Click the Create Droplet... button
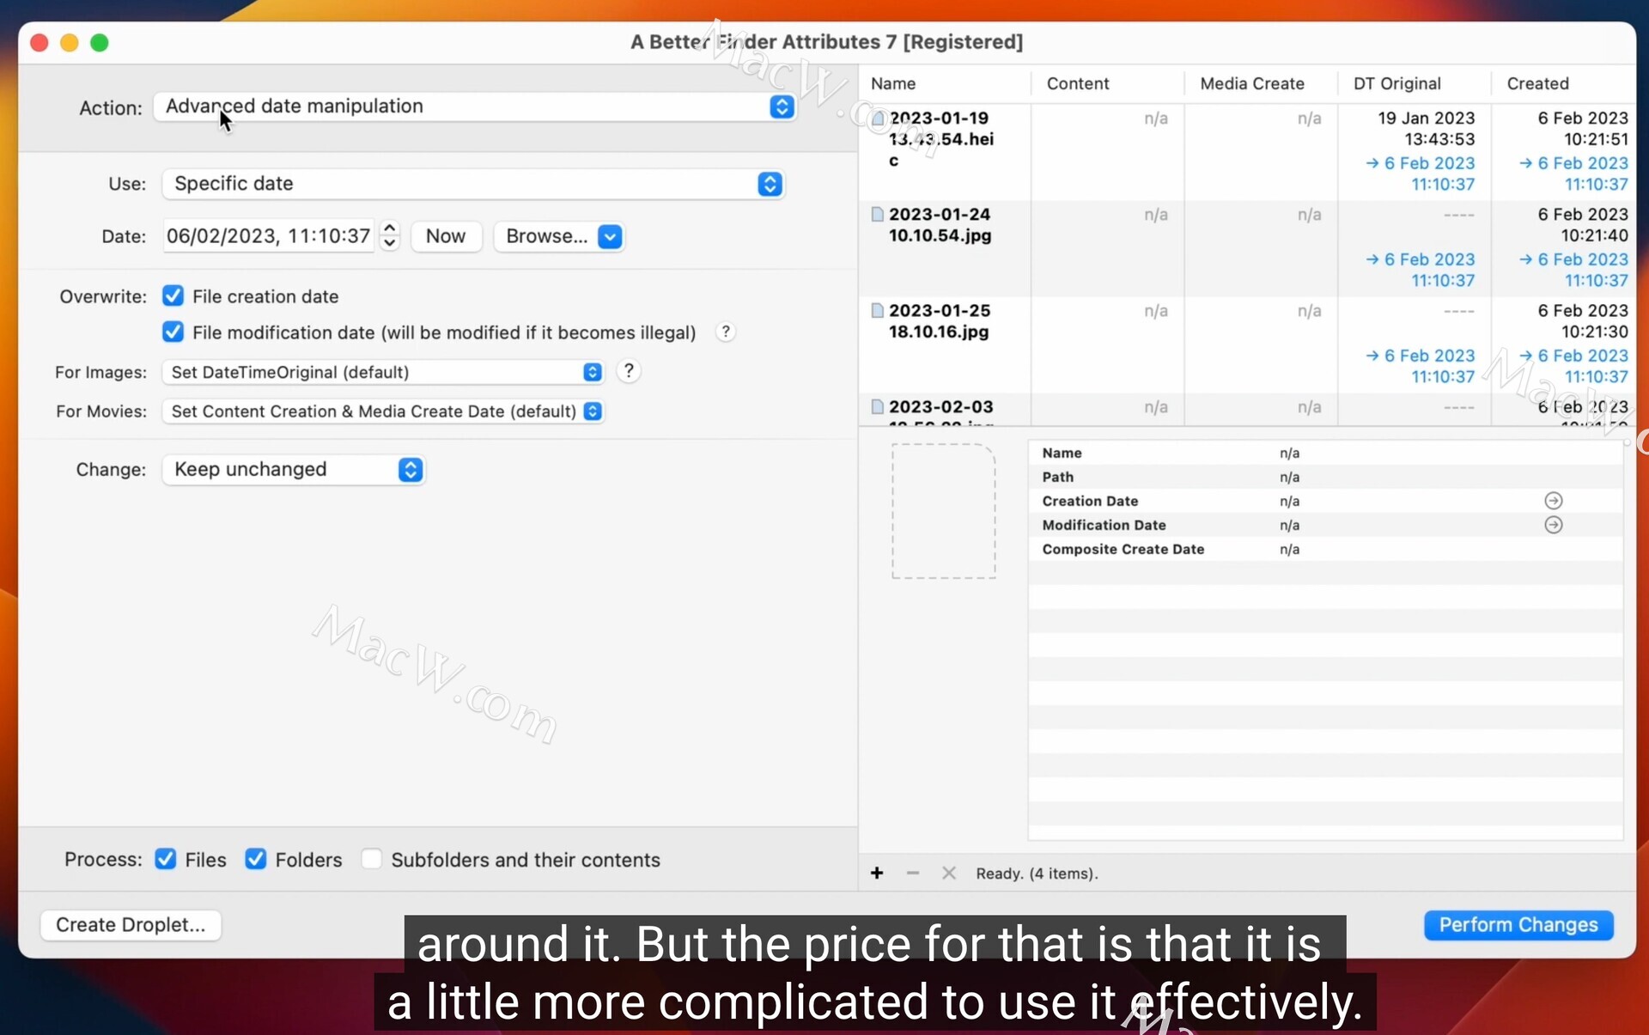1649x1035 pixels. coord(131,925)
